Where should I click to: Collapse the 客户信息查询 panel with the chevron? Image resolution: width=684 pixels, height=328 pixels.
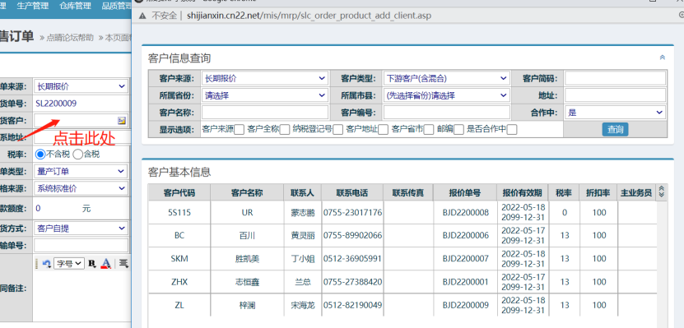point(663,58)
